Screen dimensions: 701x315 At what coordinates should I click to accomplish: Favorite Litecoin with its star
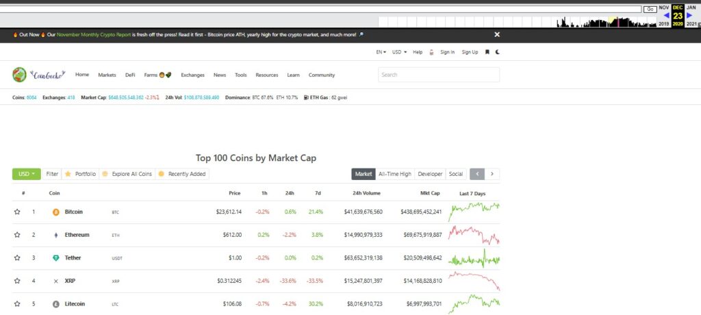tap(17, 304)
